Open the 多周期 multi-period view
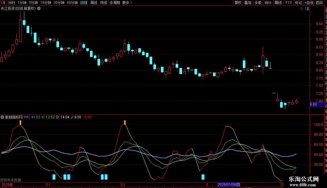The height and width of the screenshot is (188, 327). pyautogui.click(x=115, y=3)
